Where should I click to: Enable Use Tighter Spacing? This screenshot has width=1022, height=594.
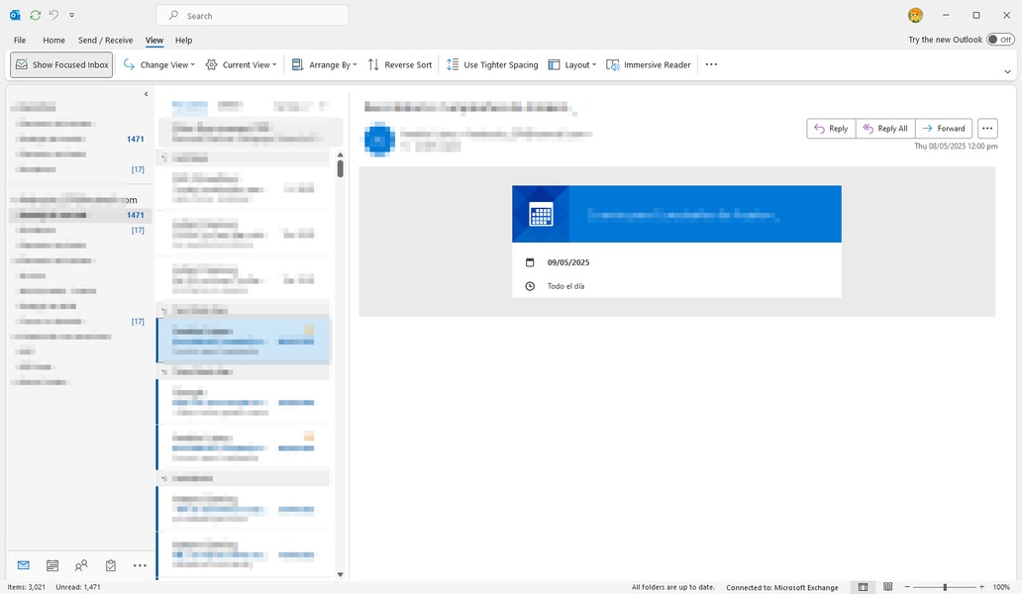point(492,64)
